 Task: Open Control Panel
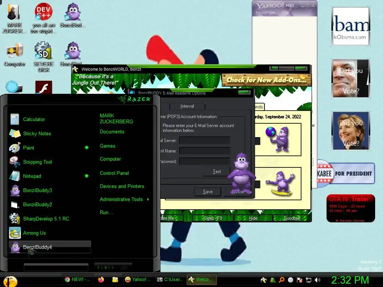(x=114, y=173)
